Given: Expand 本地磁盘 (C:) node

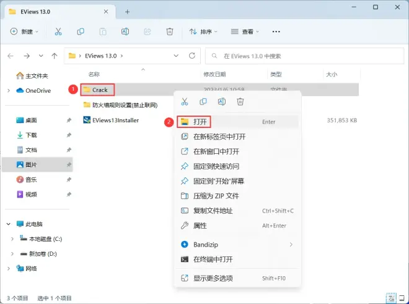Looking at the screenshot, I should [12, 239].
